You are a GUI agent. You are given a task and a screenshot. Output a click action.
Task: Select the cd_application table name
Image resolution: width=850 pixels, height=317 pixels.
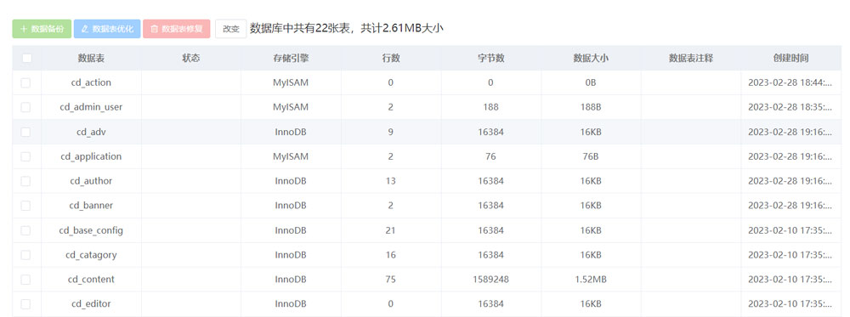click(91, 156)
